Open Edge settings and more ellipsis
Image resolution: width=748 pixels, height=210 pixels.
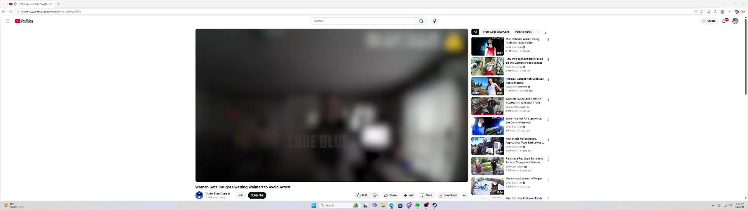[x=729, y=12]
